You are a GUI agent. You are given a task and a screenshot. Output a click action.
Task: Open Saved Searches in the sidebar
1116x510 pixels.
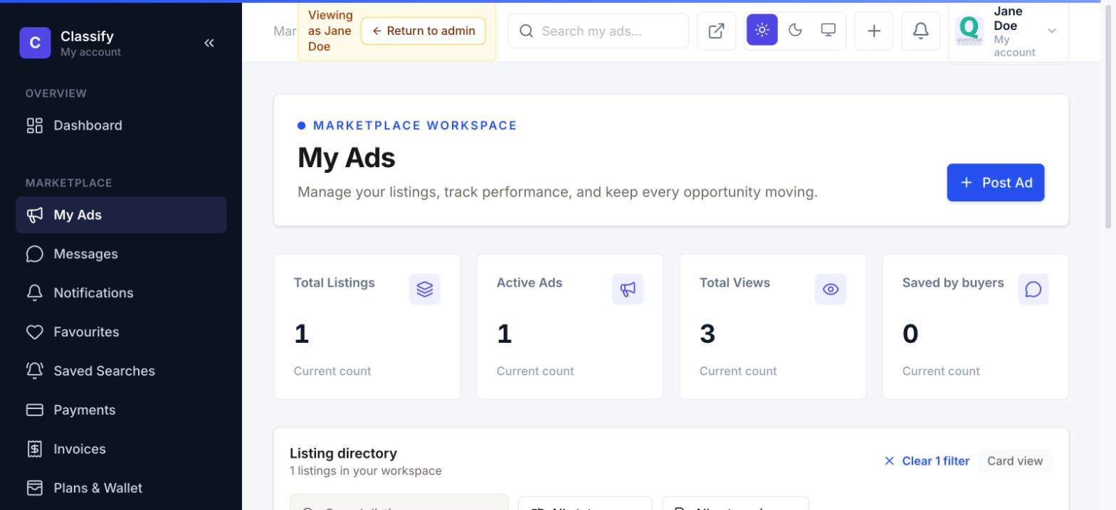click(121, 371)
